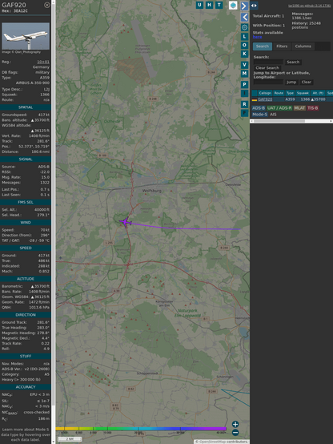Click the H map toolbar button
Screen dimensions: 333x444
coord(209,5)
